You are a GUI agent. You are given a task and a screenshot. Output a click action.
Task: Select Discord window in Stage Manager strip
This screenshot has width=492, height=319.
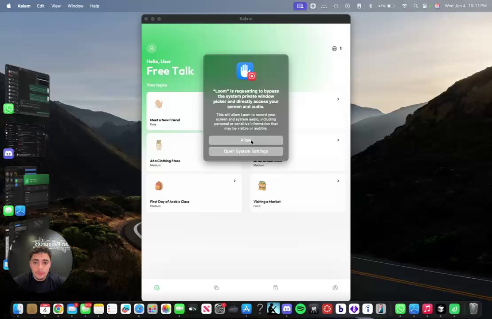pos(25,140)
